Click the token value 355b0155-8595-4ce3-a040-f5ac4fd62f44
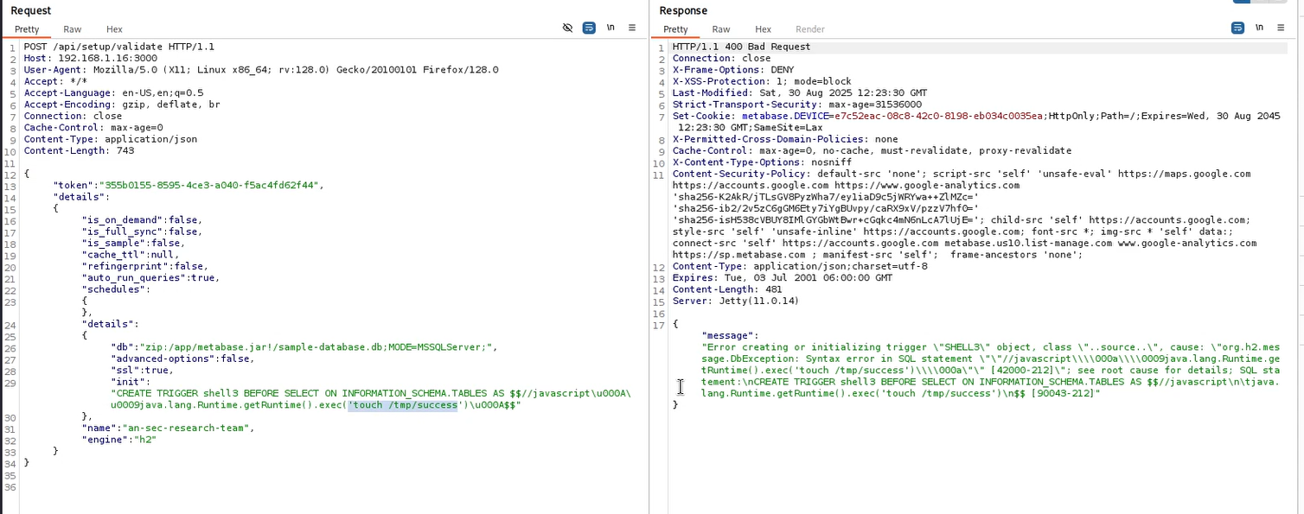The height and width of the screenshot is (514, 1304). click(x=211, y=185)
